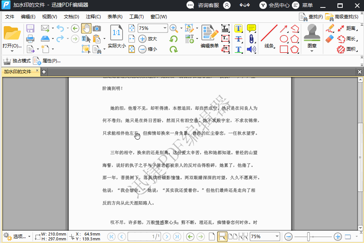Click the yellow sticky note annotation icon

[x=251, y=27]
